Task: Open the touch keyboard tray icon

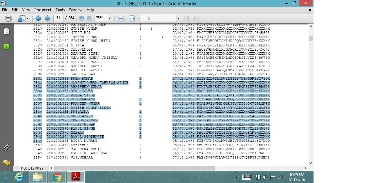Action: click(247, 177)
